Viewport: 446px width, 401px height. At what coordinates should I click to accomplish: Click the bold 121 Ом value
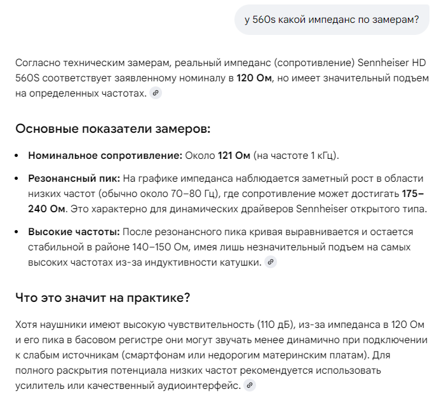(x=234, y=155)
